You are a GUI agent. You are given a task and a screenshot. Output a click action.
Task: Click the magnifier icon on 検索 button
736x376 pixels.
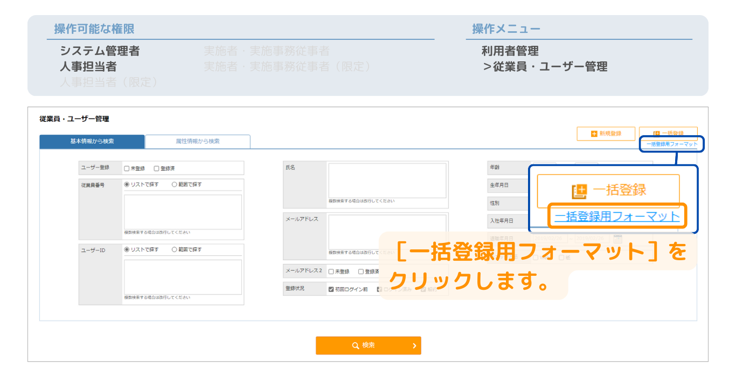point(356,346)
